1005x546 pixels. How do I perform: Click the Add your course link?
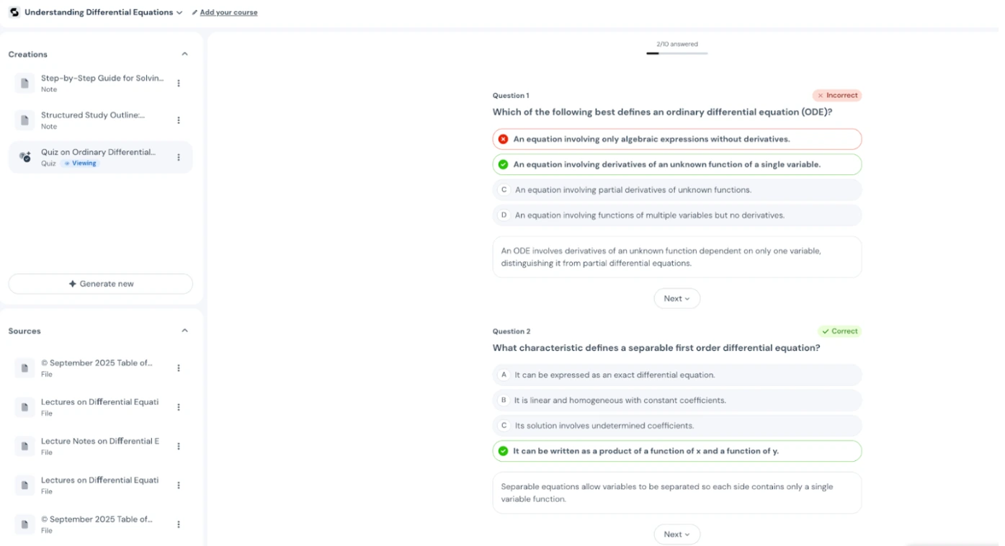[228, 12]
